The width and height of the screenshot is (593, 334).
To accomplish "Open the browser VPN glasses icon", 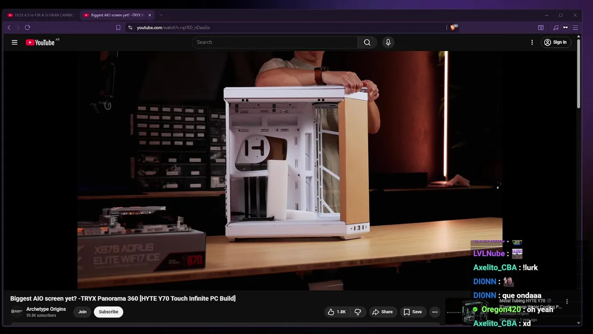I will coord(565,27).
